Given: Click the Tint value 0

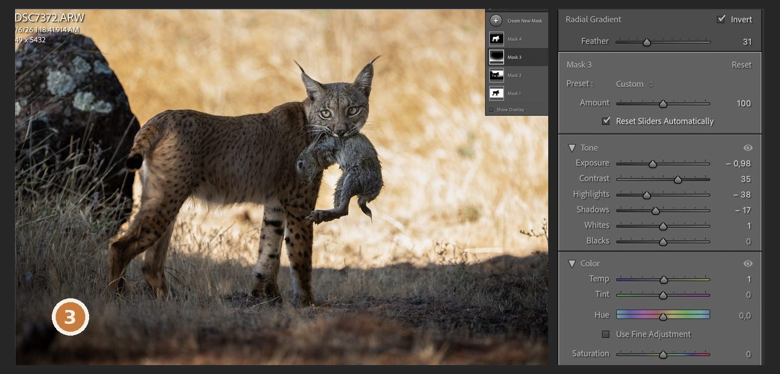Looking at the screenshot, I should click(748, 294).
